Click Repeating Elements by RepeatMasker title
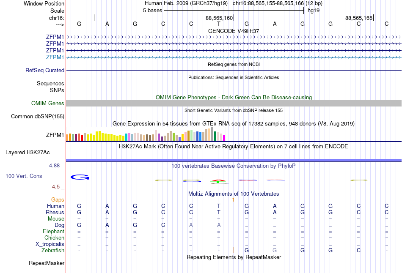This screenshot has width=402, height=273. click(234, 257)
